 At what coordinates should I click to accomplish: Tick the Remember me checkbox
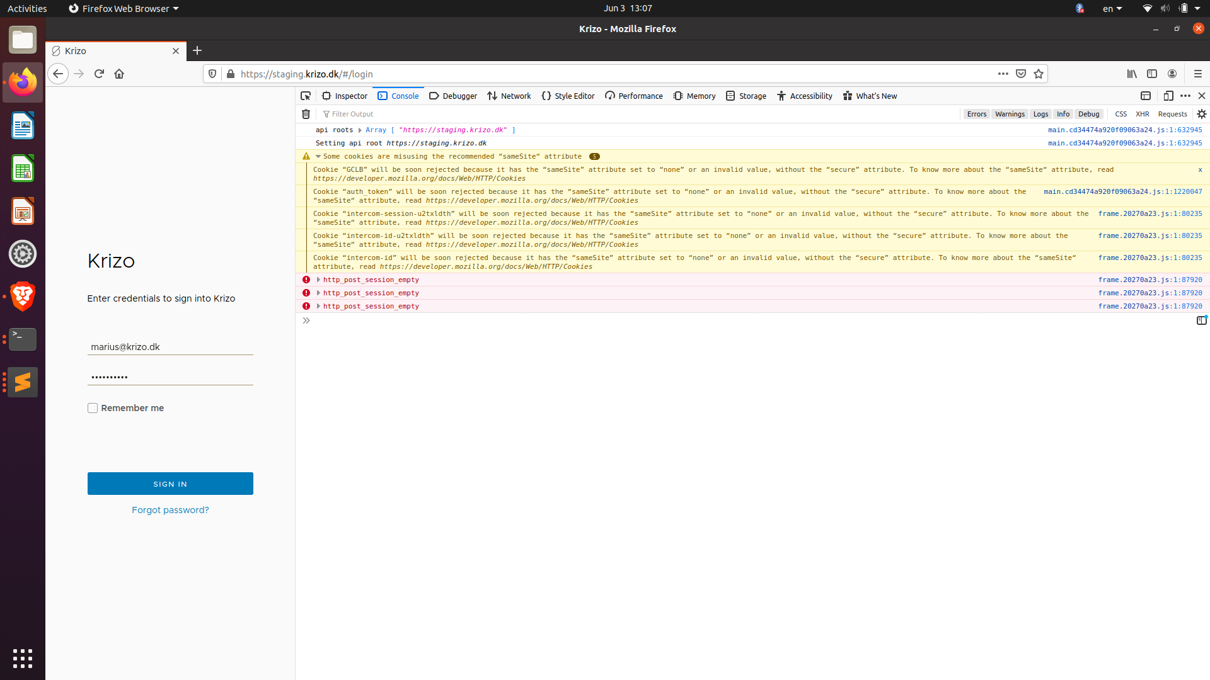coord(93,408)
